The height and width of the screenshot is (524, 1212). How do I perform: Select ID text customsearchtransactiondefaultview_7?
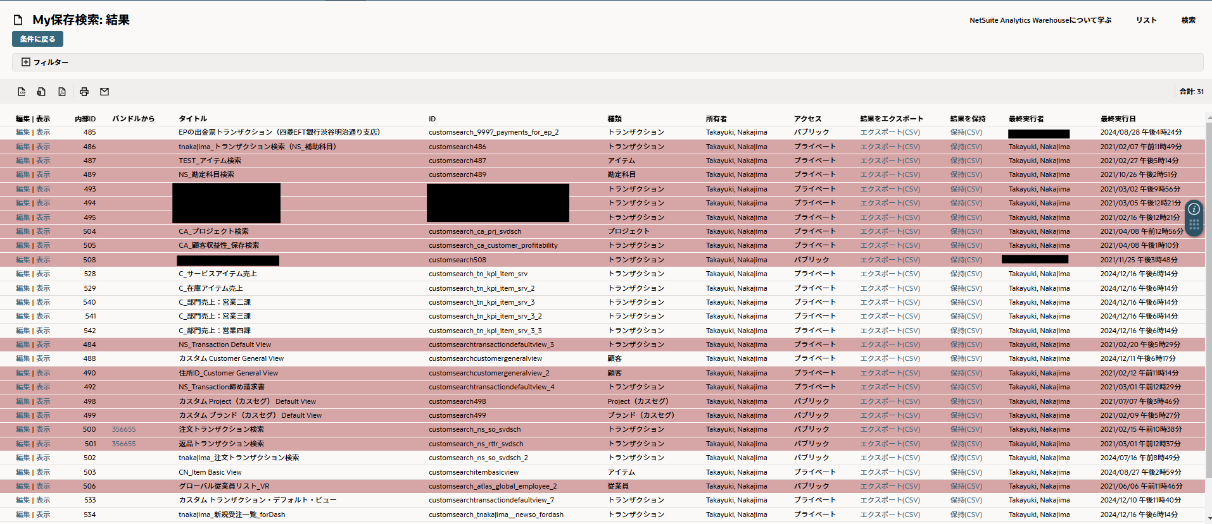click(491, 500)
